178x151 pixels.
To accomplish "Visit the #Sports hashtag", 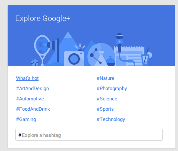I will click(105, 109).
